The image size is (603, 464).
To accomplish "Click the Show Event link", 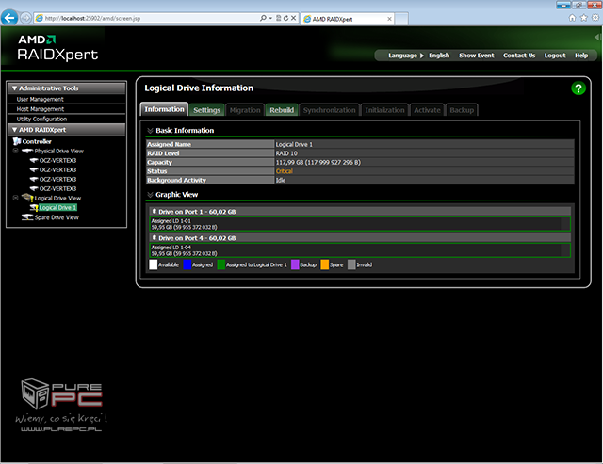I will coord(477,56).
